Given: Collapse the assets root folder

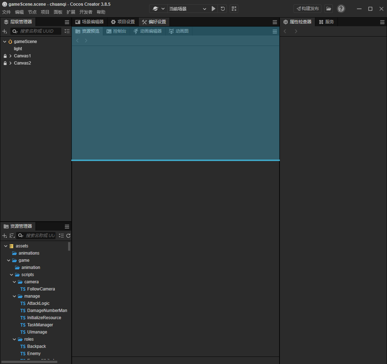Looking at the screenshot, I should pyautogui.click(x=6, y=246).
